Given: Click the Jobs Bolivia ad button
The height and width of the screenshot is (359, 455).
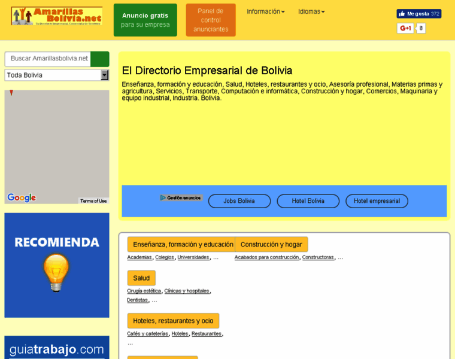Looking at the screenshot, I should 239,201.
